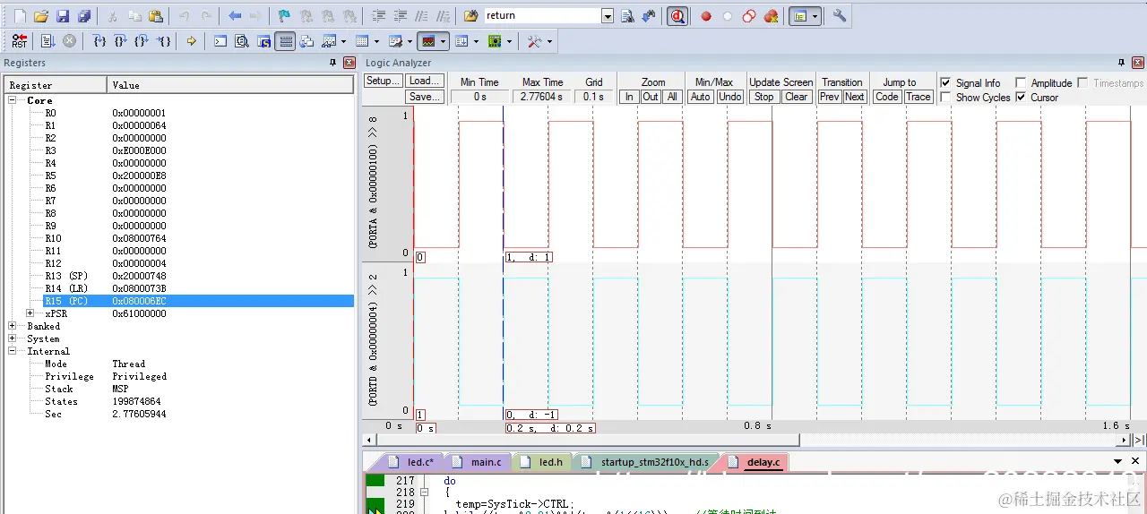Step out of the current function

(x=142, y=41)
